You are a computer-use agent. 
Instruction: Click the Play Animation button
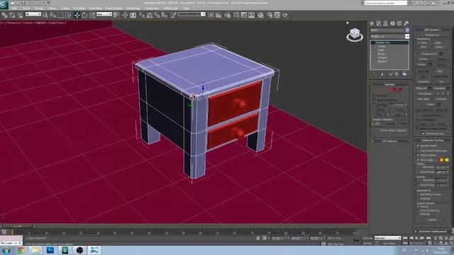417,238
